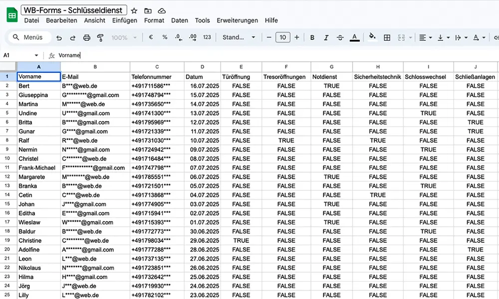Open cell borders options
The width and height of the screenshot is (499, 299).
(x=387, y=37)
